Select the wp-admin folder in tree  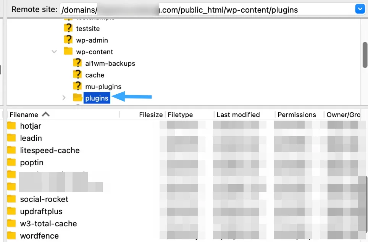click(92, 40)
